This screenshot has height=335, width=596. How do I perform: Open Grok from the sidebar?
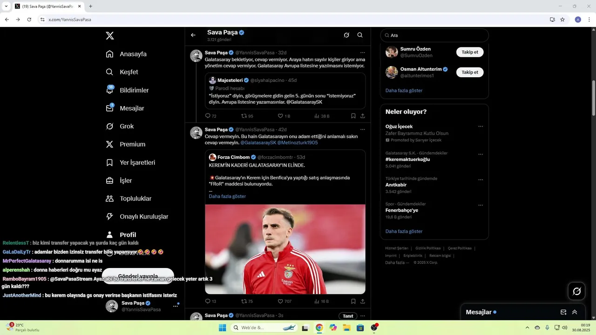coord(120,127)
